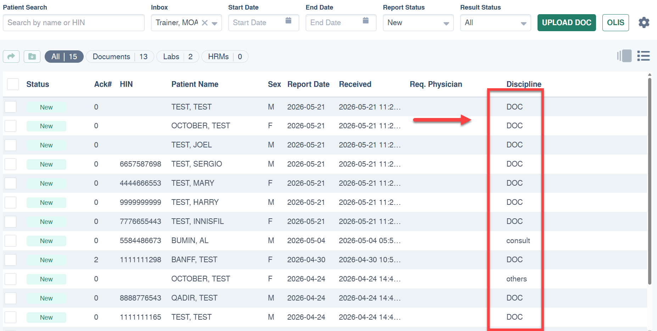
Task: Open the Report Status dropdown
Action: pos(418,23)
